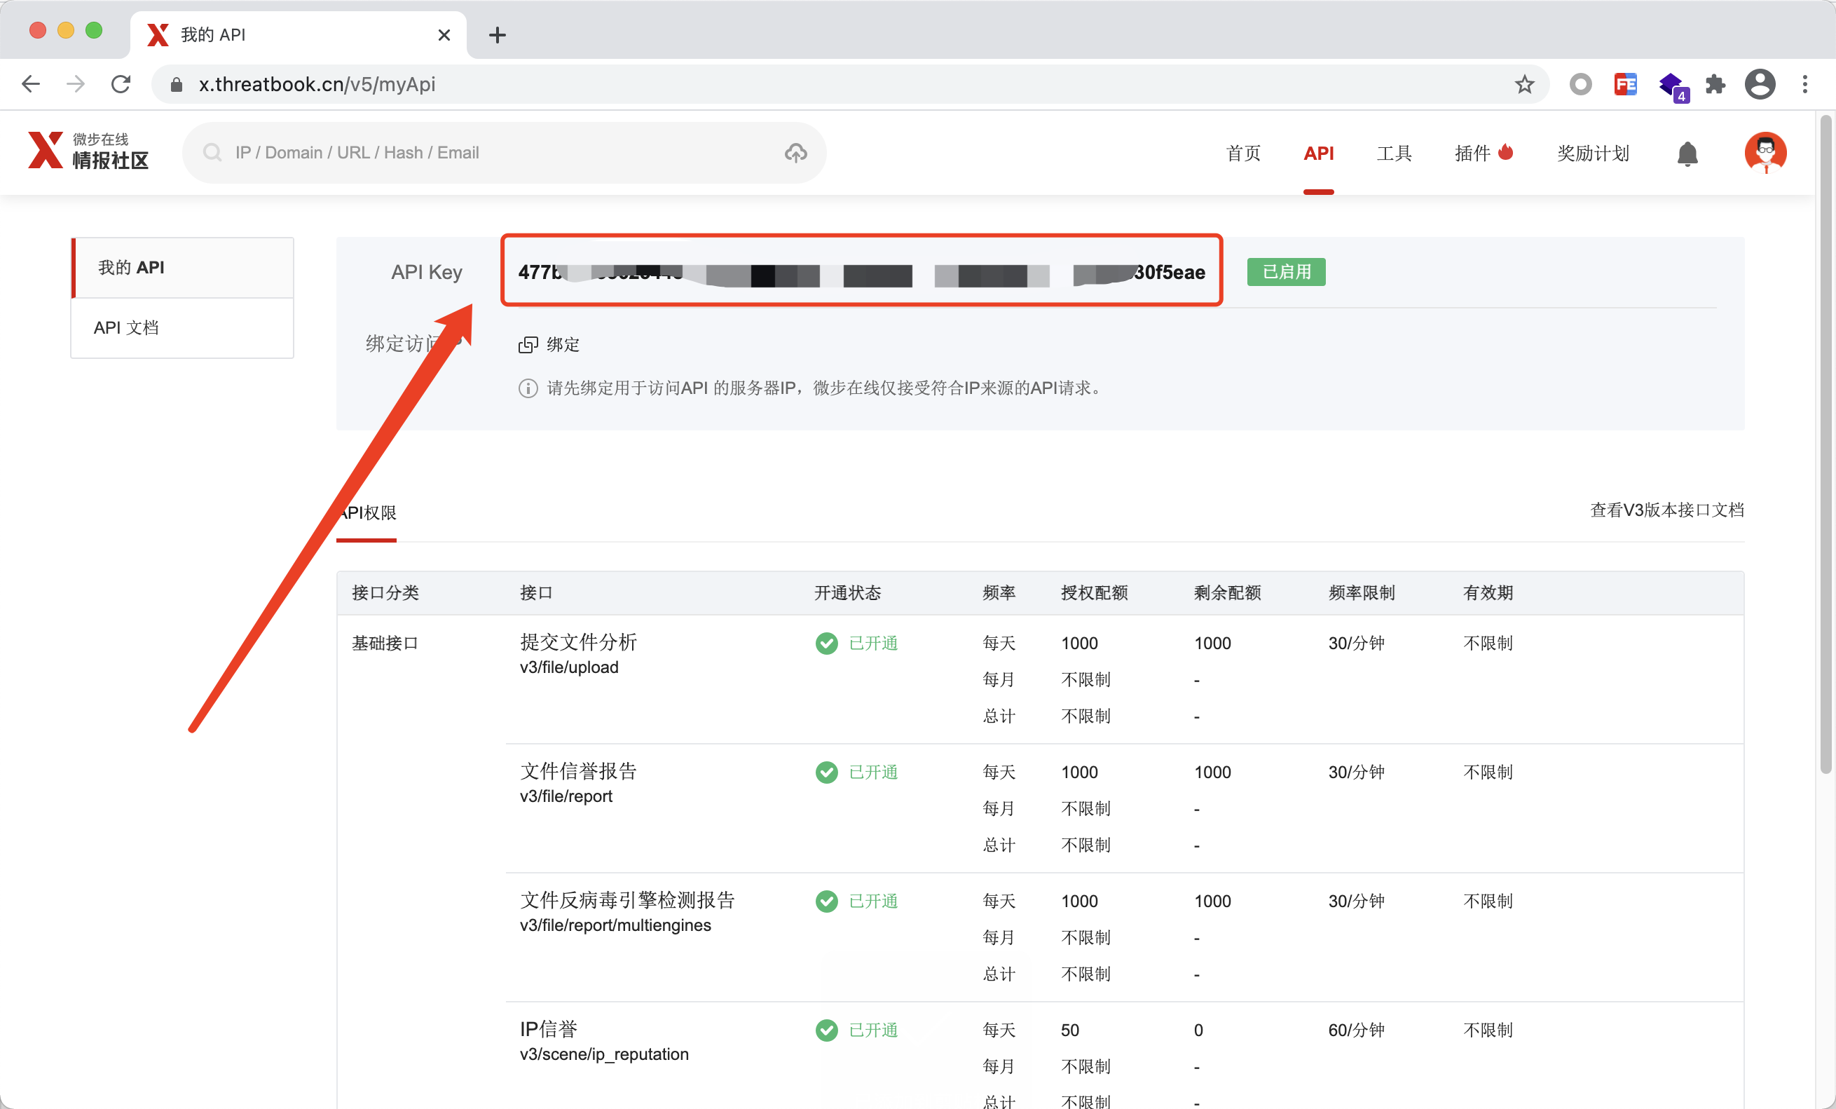This screenshot has height=1109, width=1836.
Task: Click the upload icon inside the search bar
Action: pyautogui.click(x=796, y=153)
